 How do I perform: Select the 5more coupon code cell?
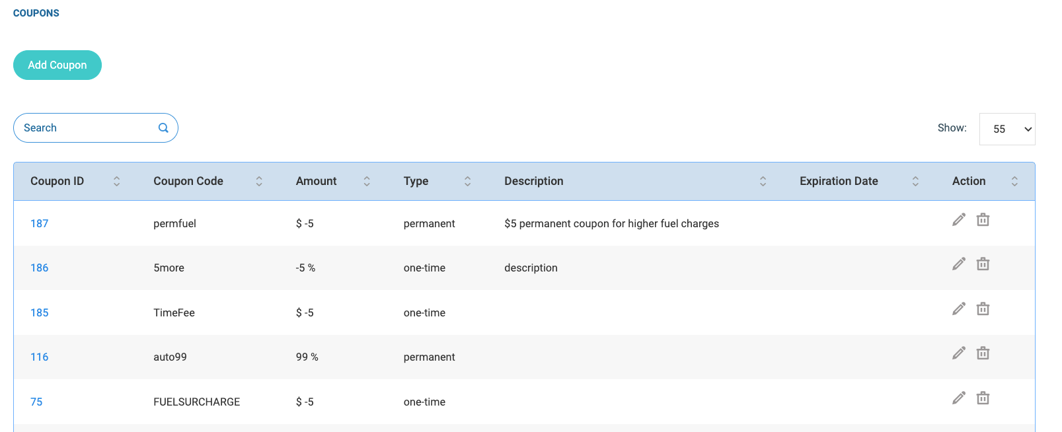click(169, 268)
